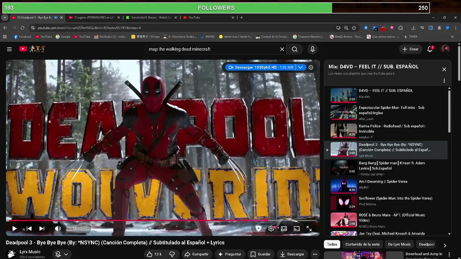
Task: Open the tab search dropdown arrow
Action: tap(5, 17)
